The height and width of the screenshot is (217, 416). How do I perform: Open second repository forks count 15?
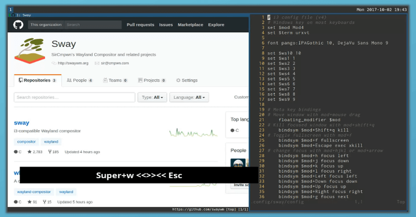(47, 202)
